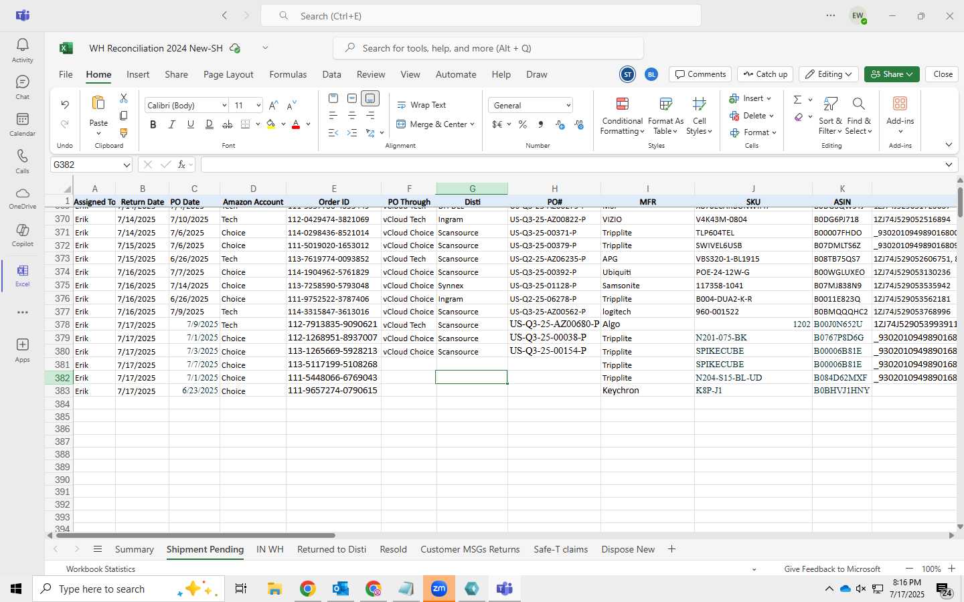Activate the Format Painter brush
Screen dimensions: 964x602
[124, 132]
